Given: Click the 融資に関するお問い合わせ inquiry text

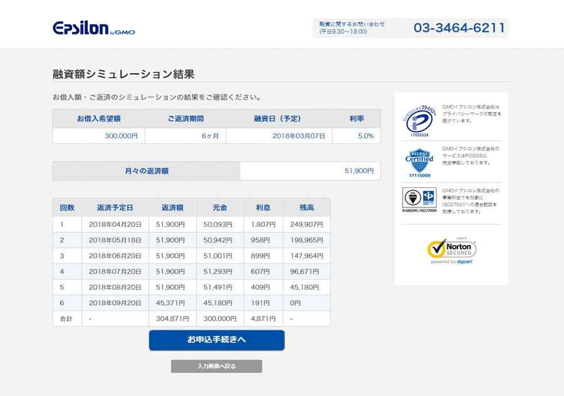Looking at the screenshot, I should pos(352,24).
